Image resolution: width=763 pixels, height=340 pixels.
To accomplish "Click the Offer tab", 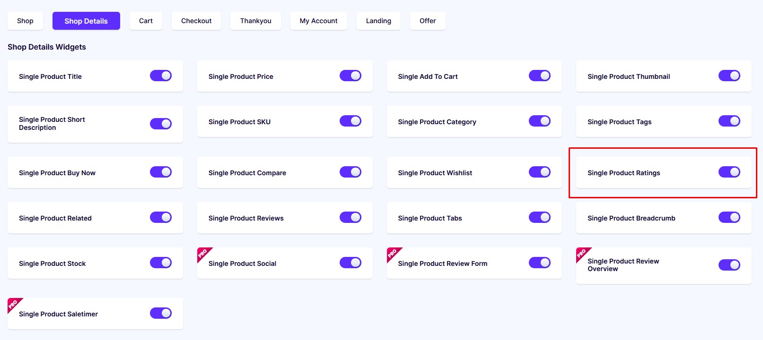I will pyautogui.click(x=428, y=21).
